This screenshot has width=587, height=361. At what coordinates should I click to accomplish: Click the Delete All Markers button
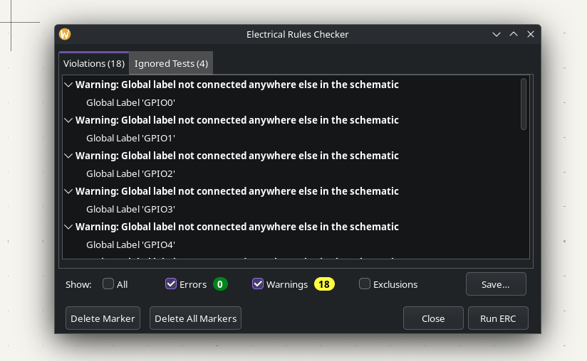point(195,318)
